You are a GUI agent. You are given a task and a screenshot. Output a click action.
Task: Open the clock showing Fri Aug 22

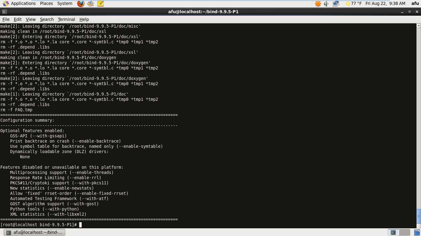(x=385, y=4)
